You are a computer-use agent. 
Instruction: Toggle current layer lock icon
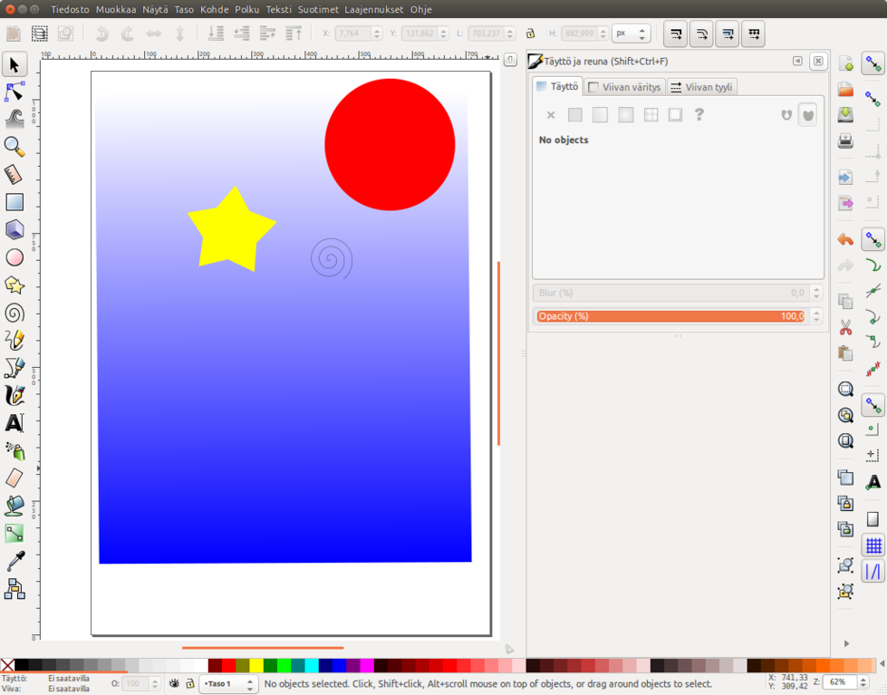(189, 684)
